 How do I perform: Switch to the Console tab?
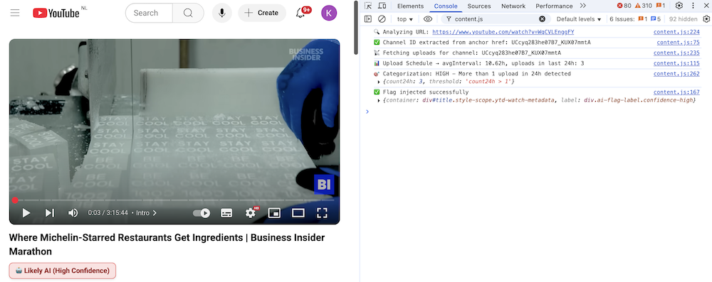[446, 6]
